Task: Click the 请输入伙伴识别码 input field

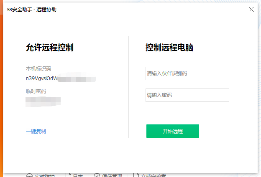Action: tap(187, 73)
